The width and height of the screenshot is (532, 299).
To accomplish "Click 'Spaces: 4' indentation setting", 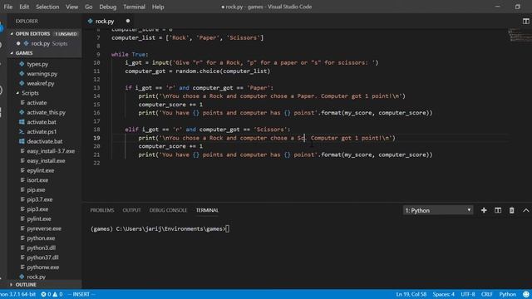I will coord(443,294).
